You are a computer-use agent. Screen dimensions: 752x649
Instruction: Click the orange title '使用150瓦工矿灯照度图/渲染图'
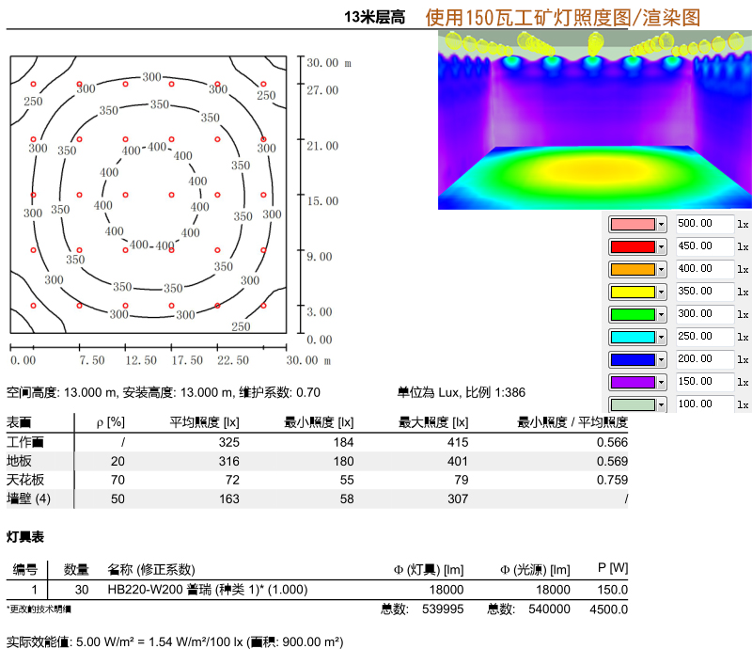(x=562, y=18)
